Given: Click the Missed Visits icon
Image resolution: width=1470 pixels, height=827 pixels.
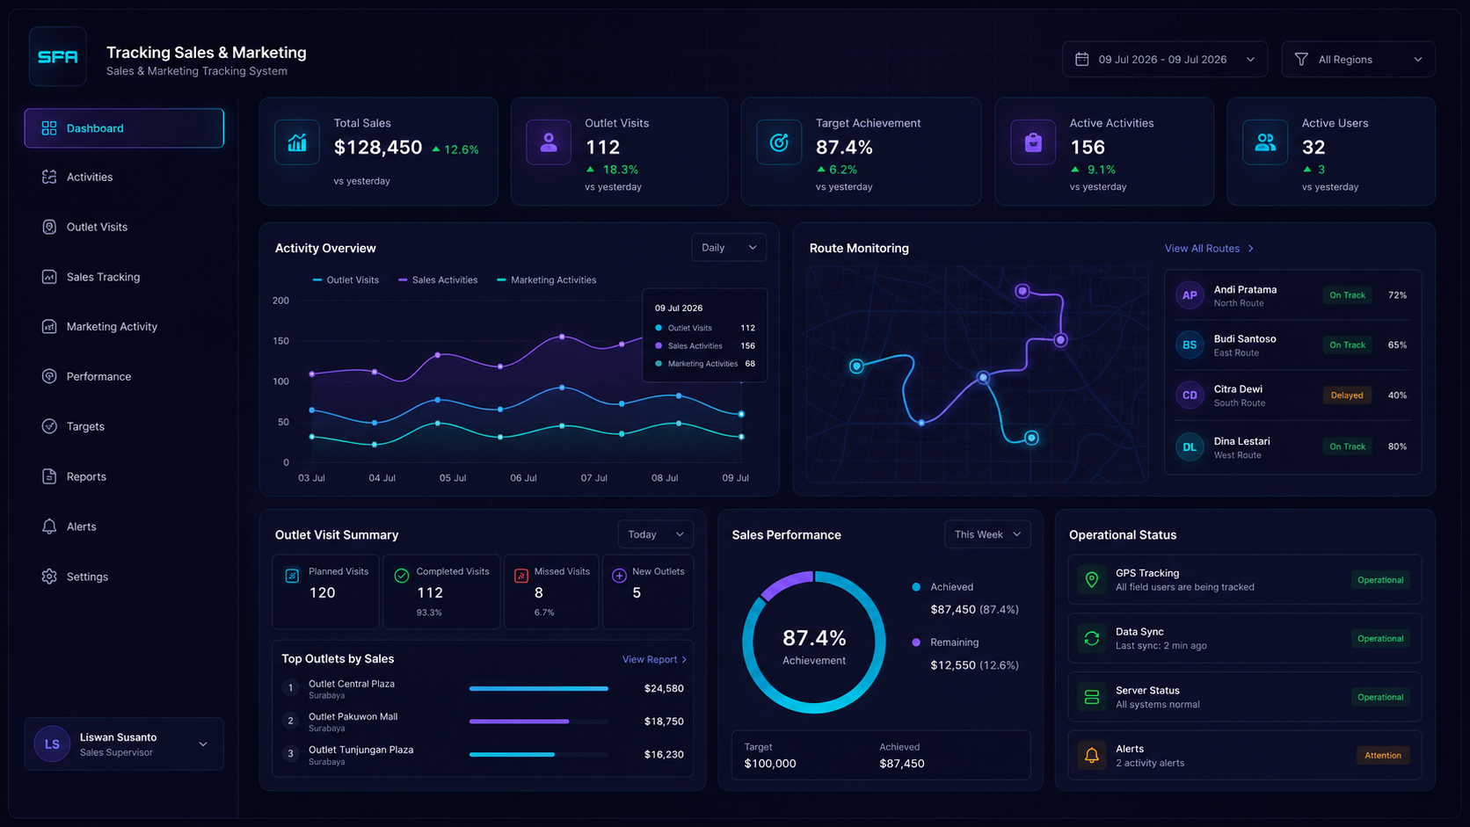Looking at the screenshot, I should 521,576.
